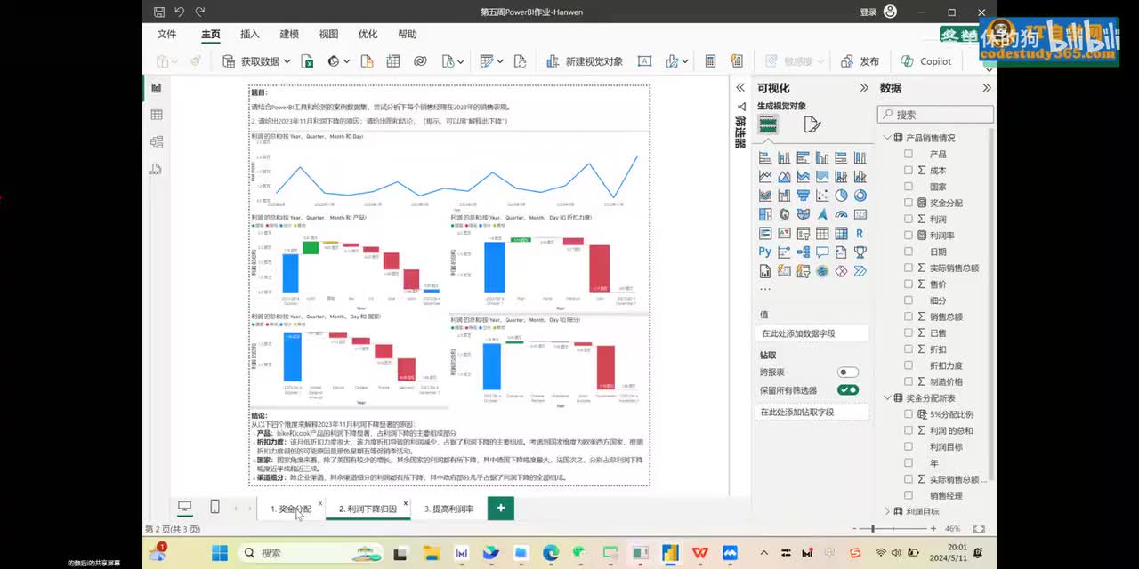Screen dimensions: 1139x569
Task: Open more visuals ellipsis menu
Action: tap(764, 288)
